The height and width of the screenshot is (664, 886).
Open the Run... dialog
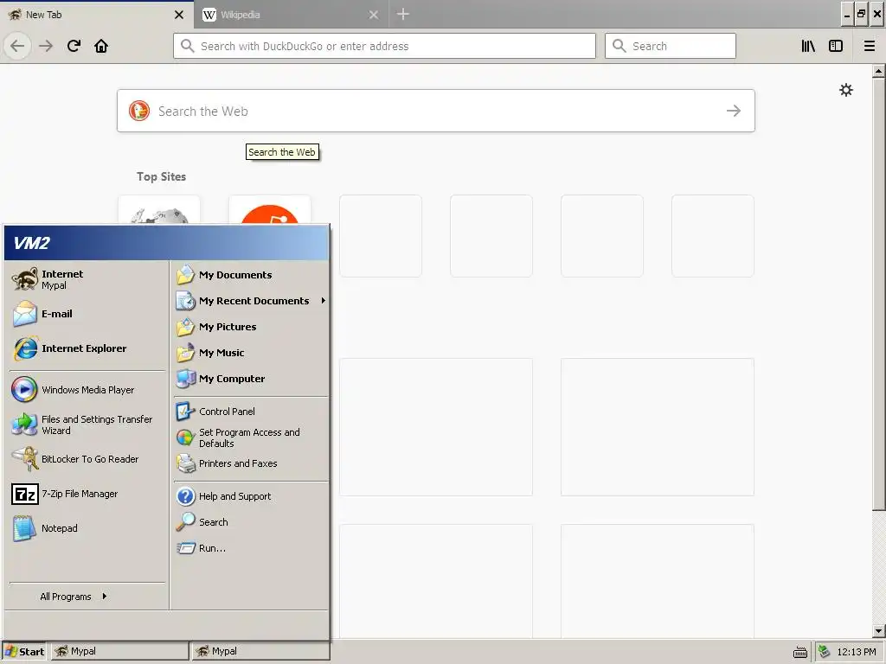[250, 548]
